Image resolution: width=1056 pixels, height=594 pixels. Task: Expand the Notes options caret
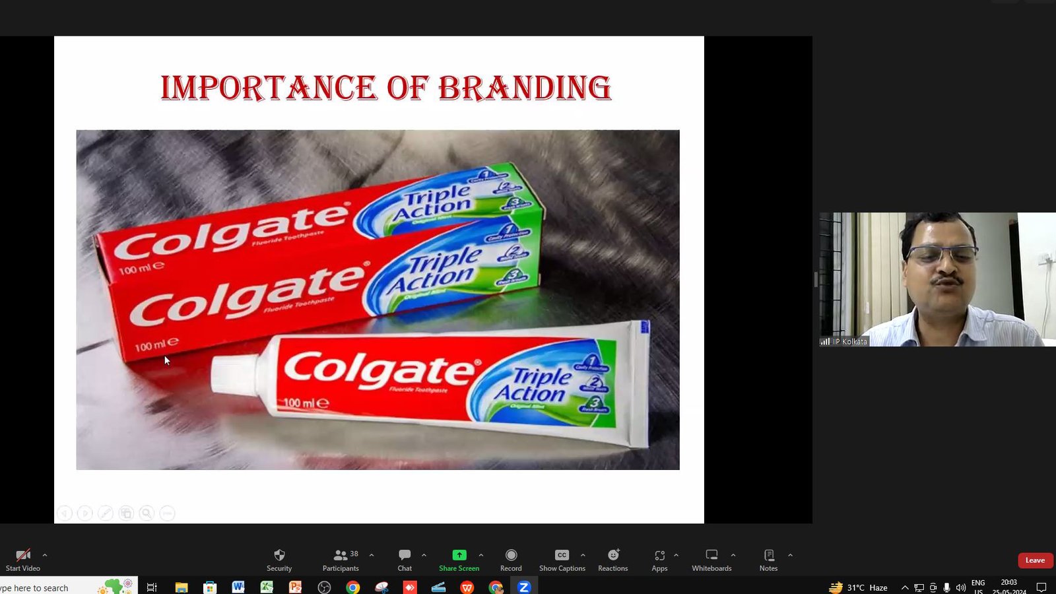coord(790,555)
